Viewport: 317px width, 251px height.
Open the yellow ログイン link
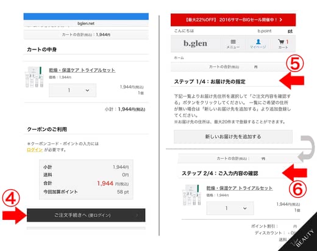35,150
